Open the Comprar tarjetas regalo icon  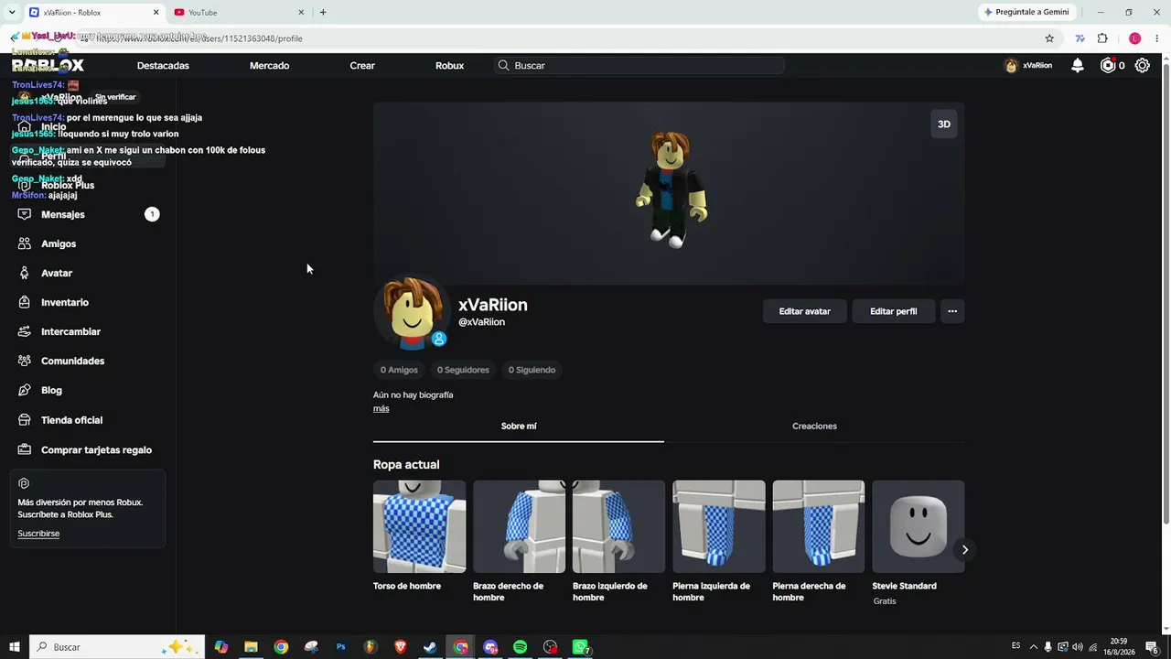click(x=25, y=449)
